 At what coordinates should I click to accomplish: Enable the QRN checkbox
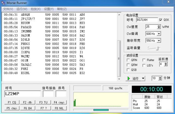click(x=128, y=60)
